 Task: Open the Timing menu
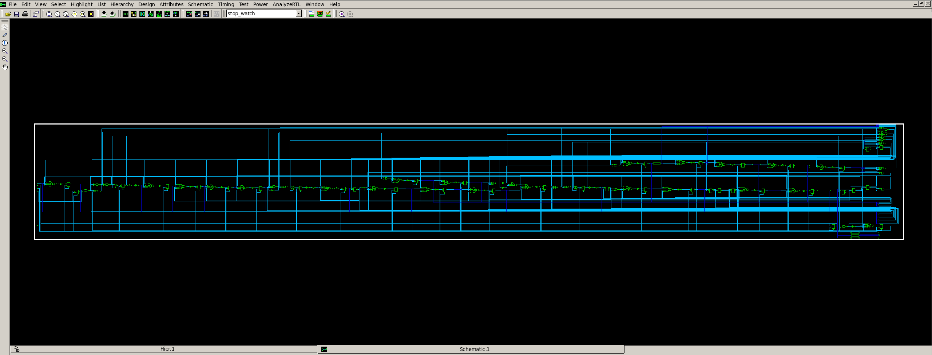pos(226,4)
